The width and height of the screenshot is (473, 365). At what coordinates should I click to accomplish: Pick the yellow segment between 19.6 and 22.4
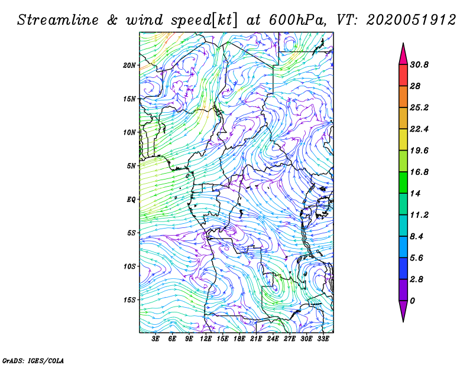[403, 140]
